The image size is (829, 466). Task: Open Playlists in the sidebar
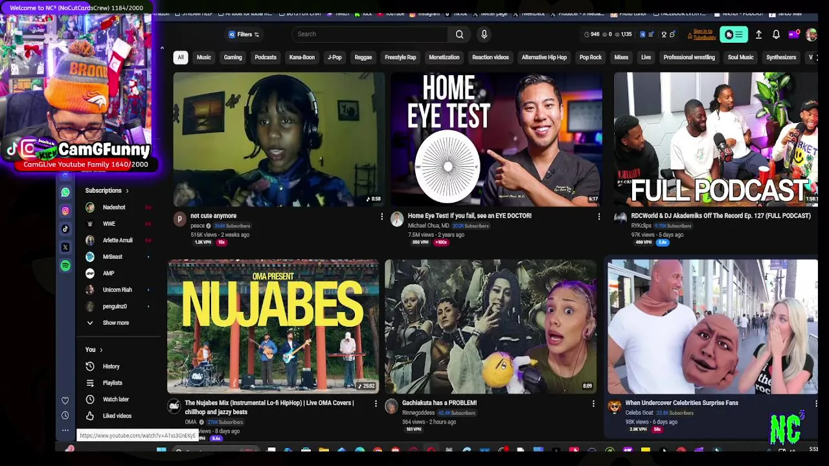pos(112,383)
